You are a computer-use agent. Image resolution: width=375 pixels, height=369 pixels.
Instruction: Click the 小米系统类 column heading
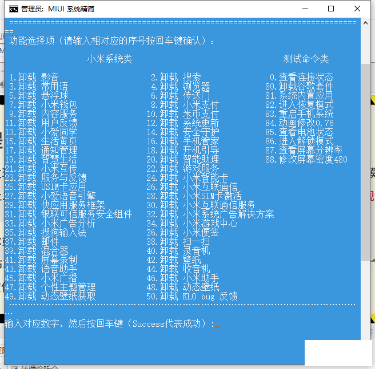[110, 59]
